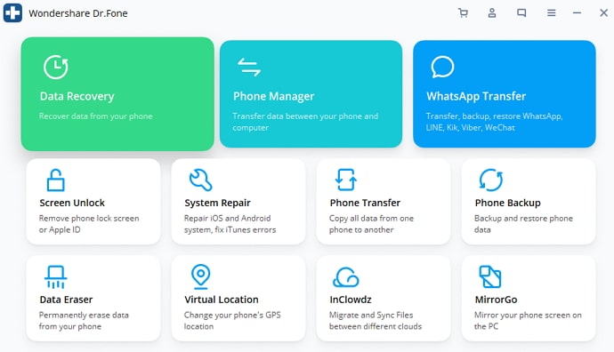Click 'Backup and restore phone data' text
The height and width of the screenshot is (352, 614).
pyautogui.click(x=523, y=224)
